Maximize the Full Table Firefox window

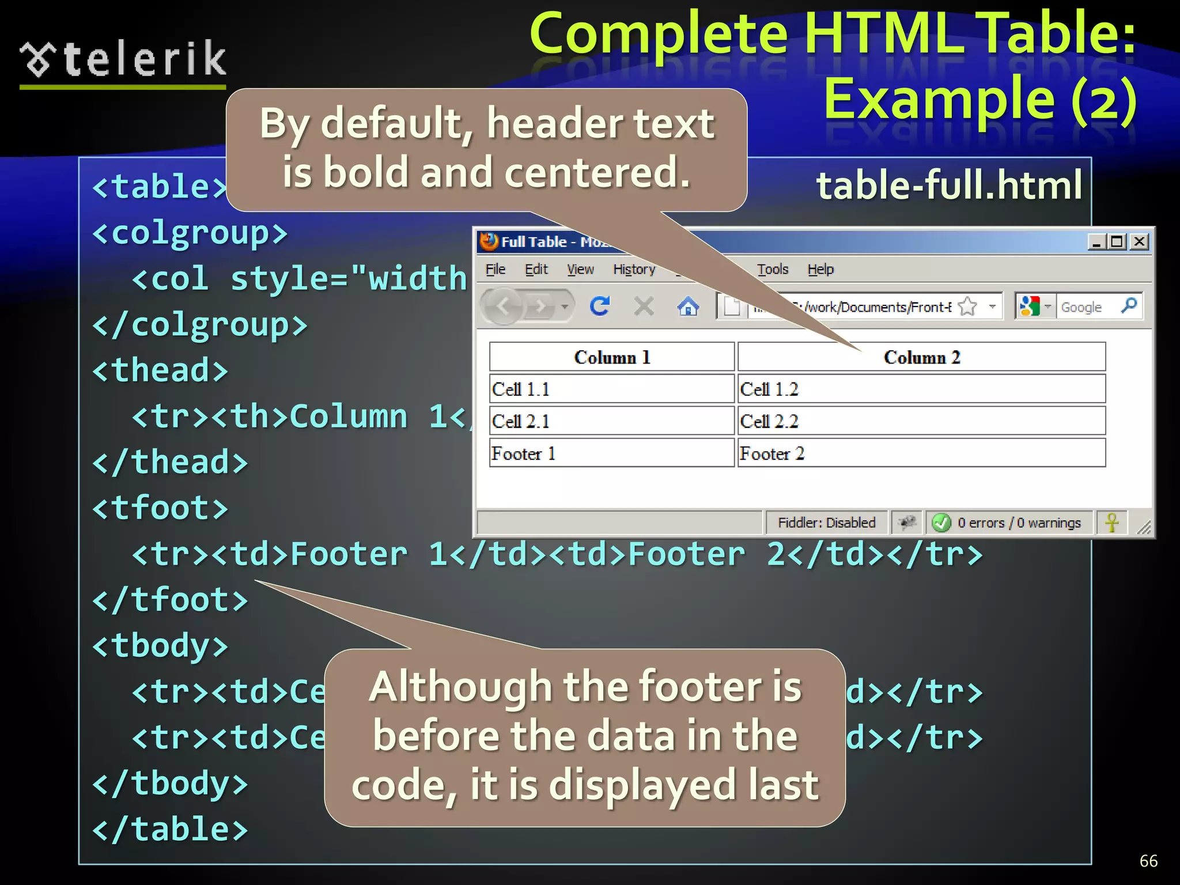coord(1117,242)
